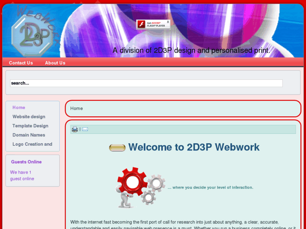Click 'A division of 2D3P design' tagline
The width and height of the screenshot is (306, 229).
(x=192, y=50)
